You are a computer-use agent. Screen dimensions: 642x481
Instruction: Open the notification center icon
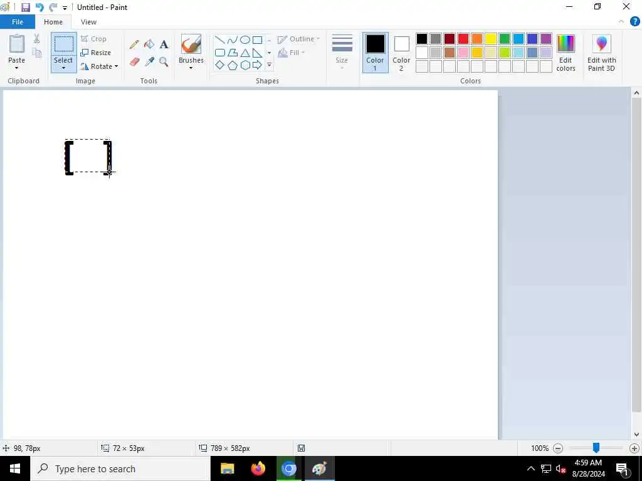tap(622, 468)
